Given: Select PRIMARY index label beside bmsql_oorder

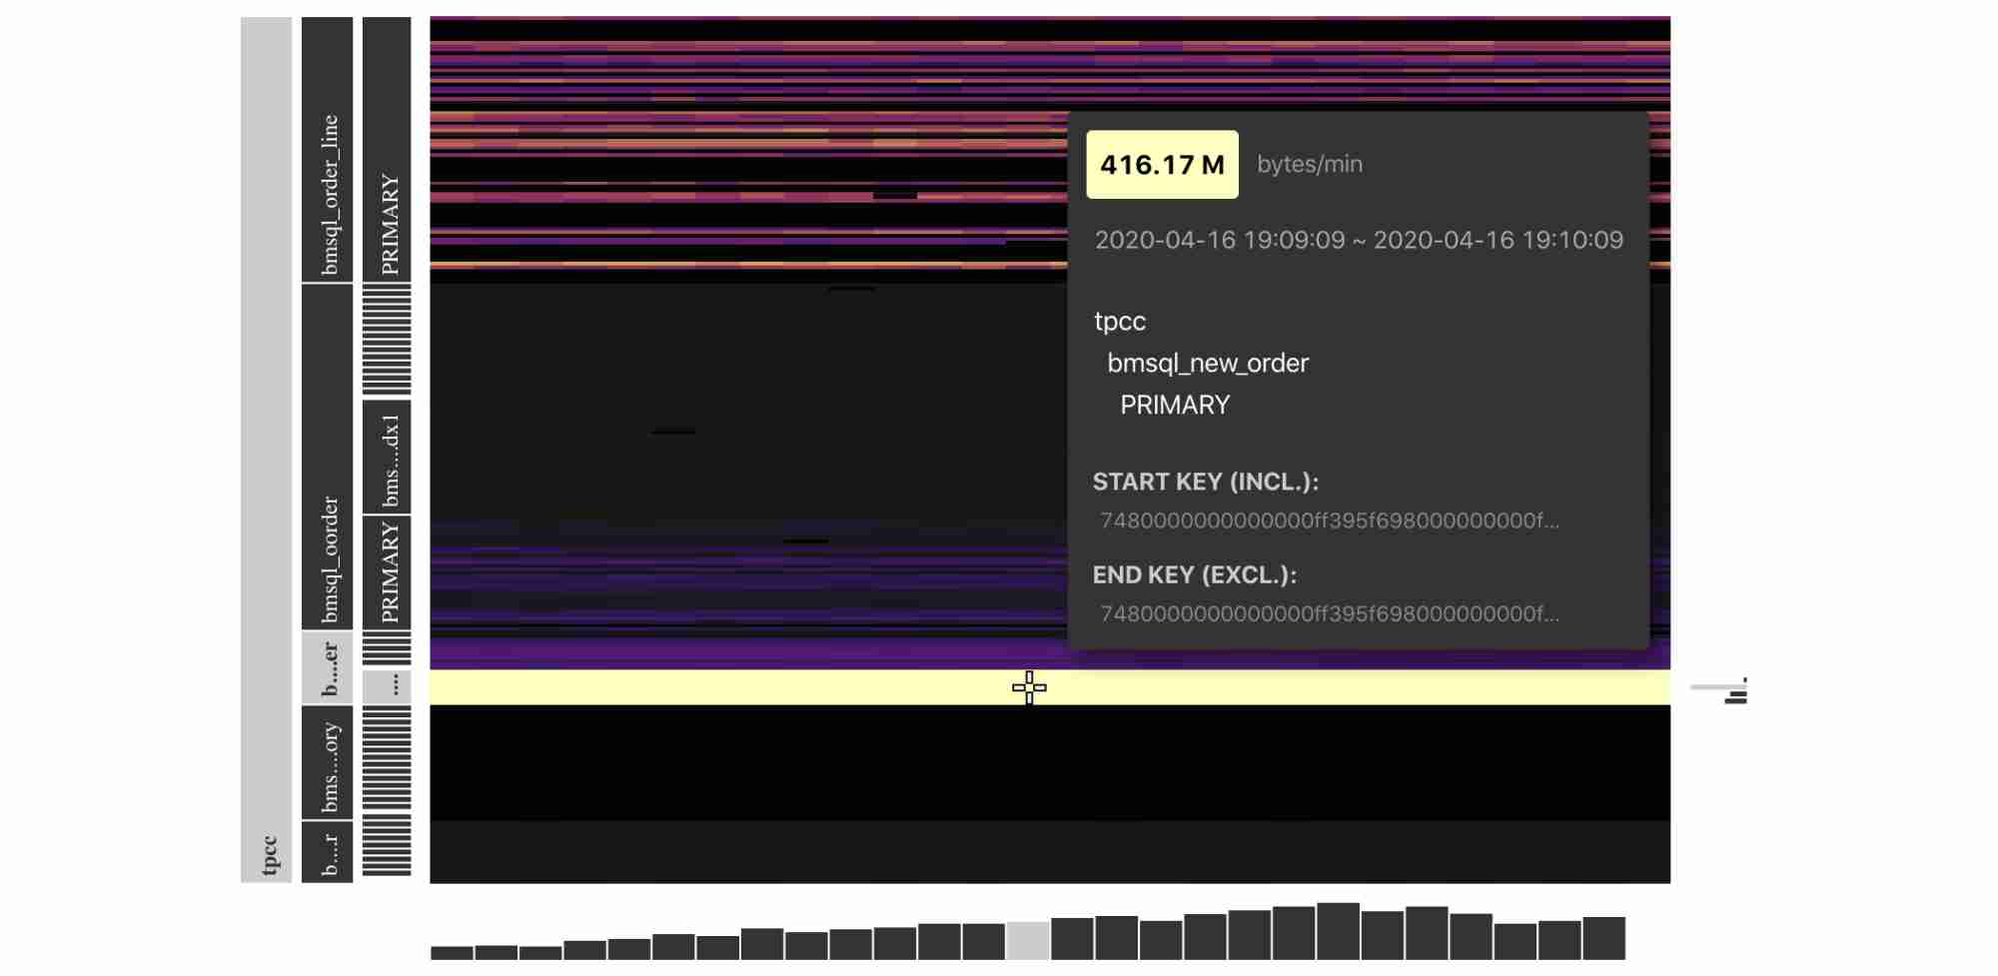Looking at the screenshot, I should [x=387, y=572].
